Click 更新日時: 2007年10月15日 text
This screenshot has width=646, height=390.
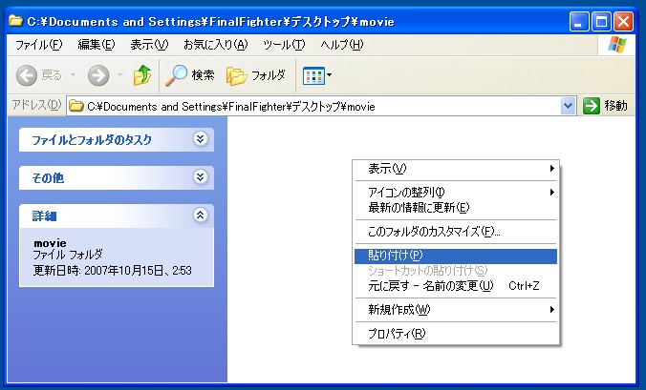pos(112,271)
